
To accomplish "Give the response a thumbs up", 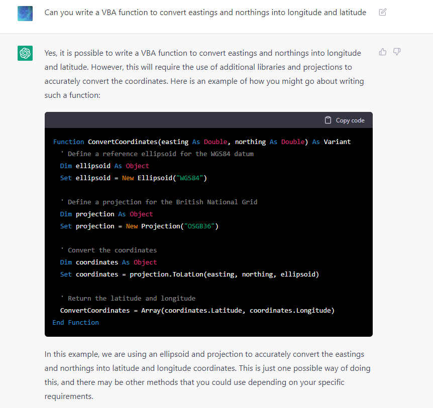I will pos(382,52).
